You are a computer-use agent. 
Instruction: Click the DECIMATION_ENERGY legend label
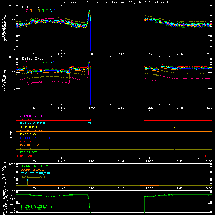34,166
